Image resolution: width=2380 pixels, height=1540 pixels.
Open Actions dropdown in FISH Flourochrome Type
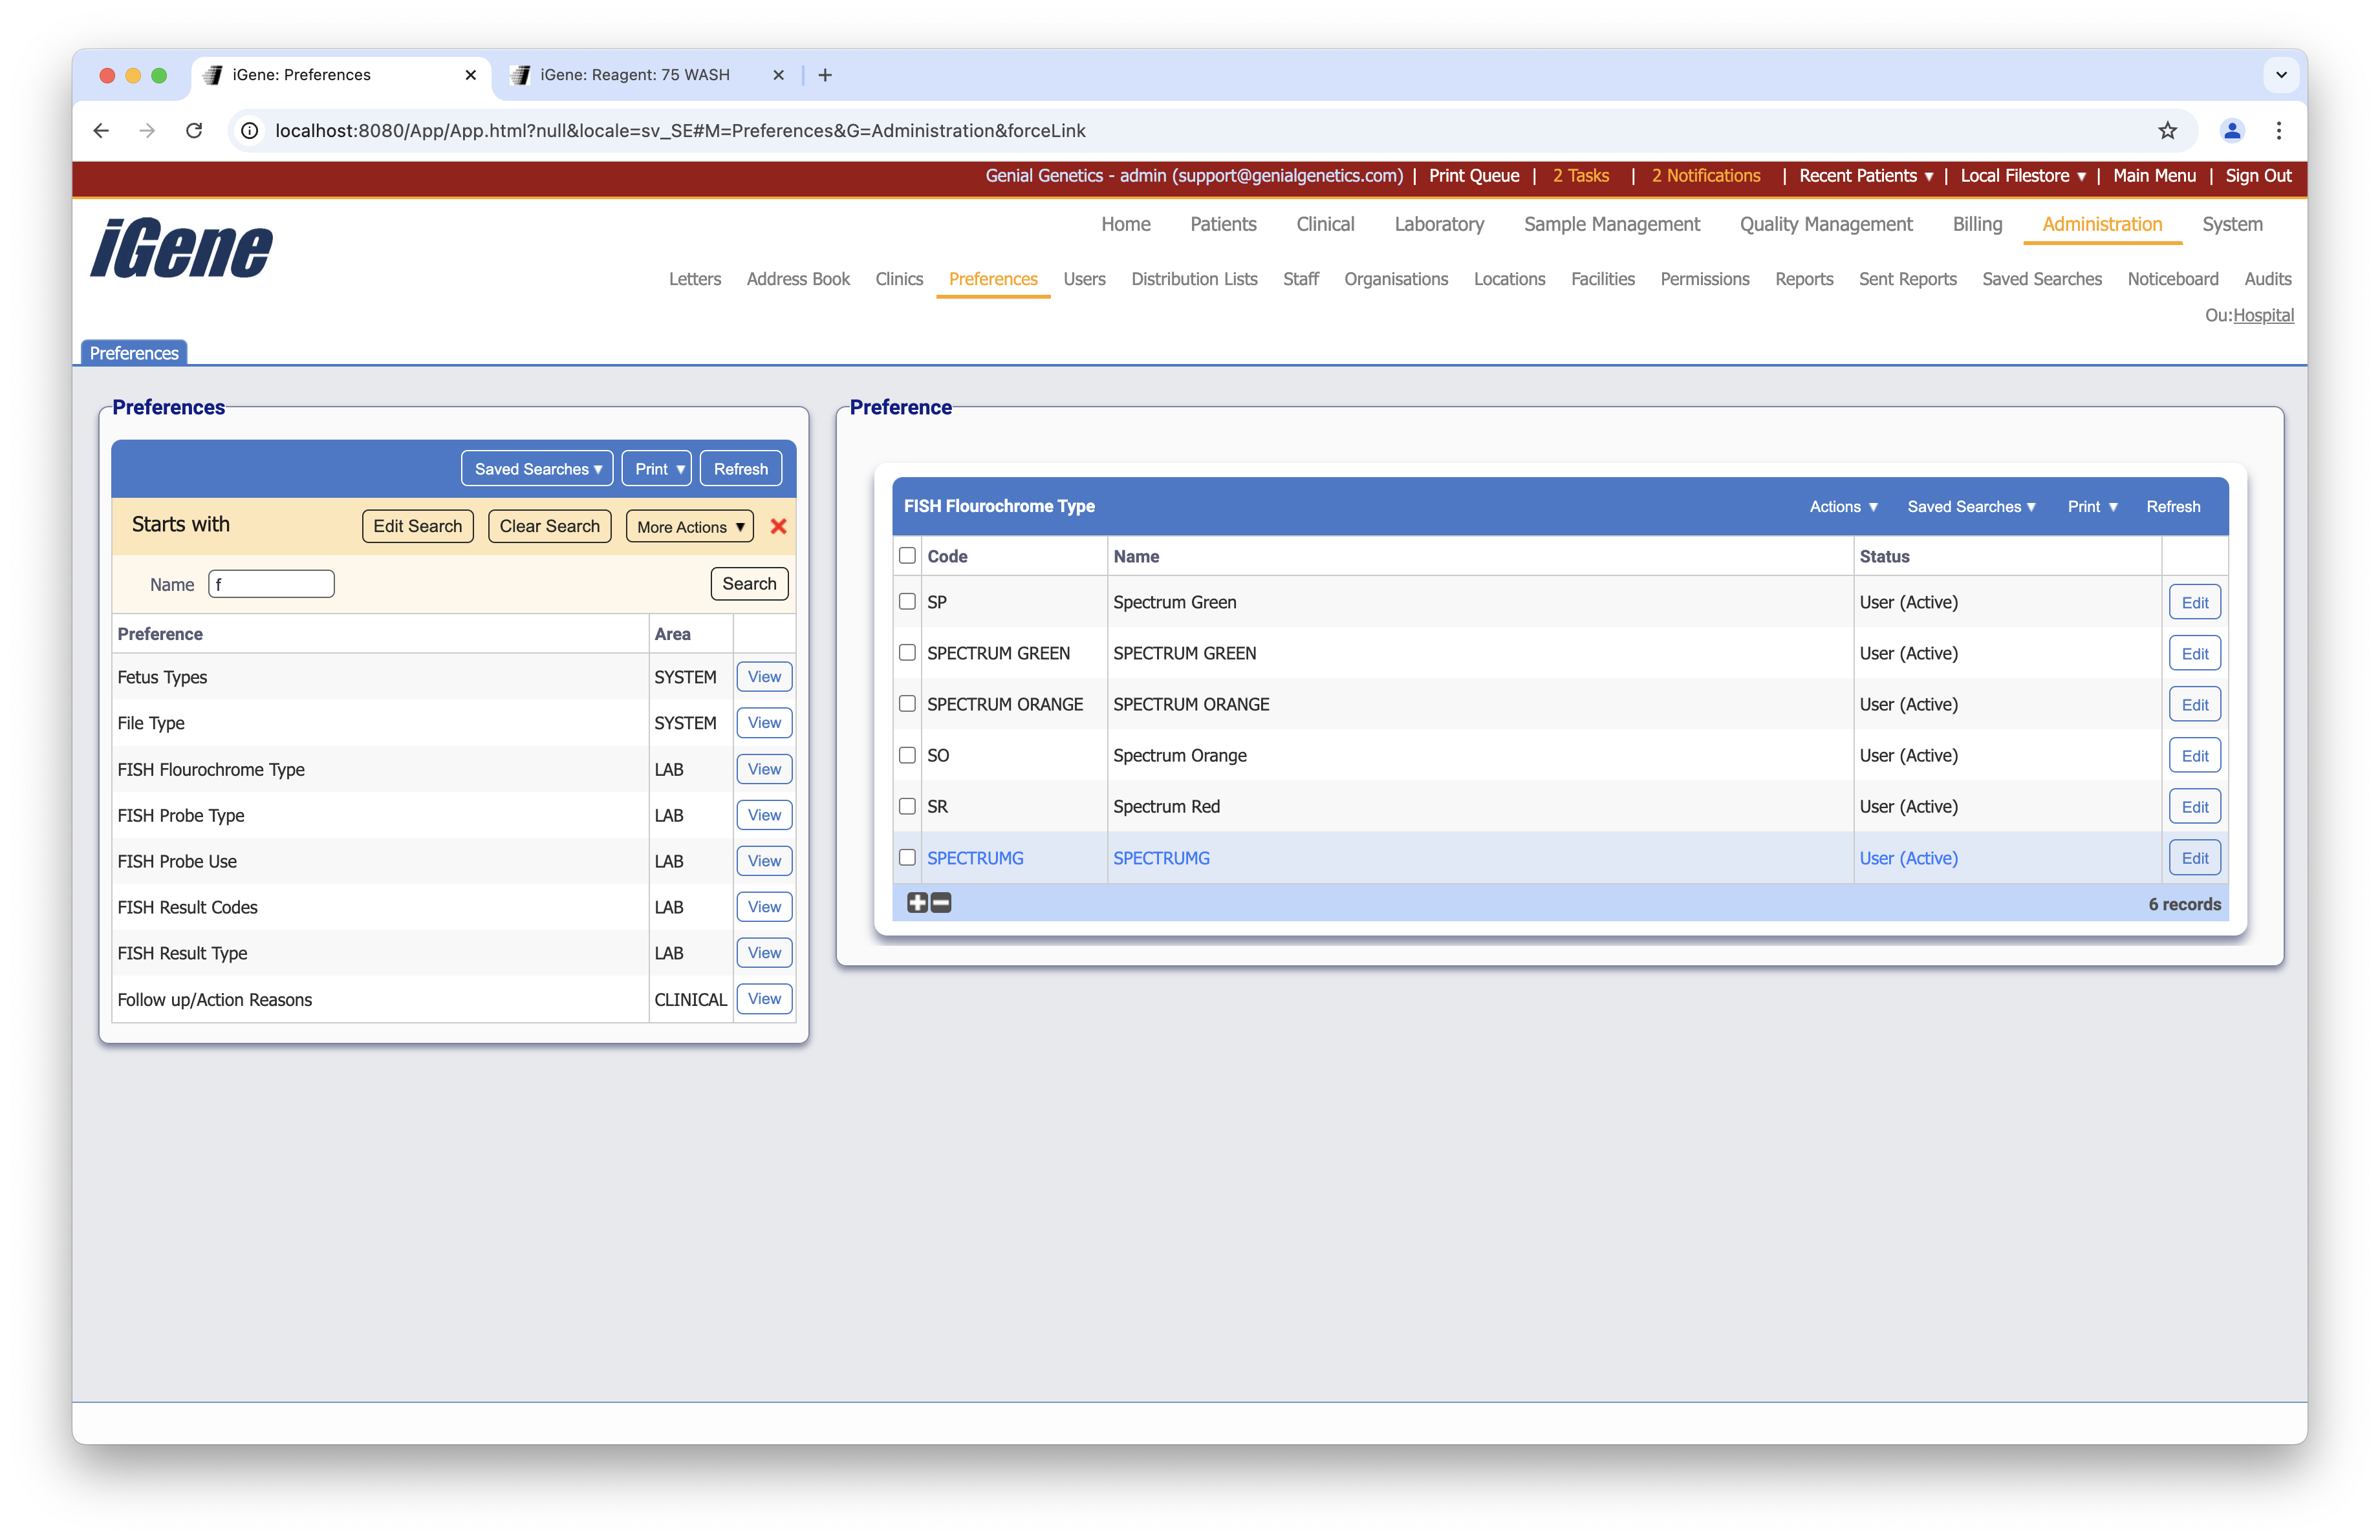pyautogui.click(x=1843, y=507)
